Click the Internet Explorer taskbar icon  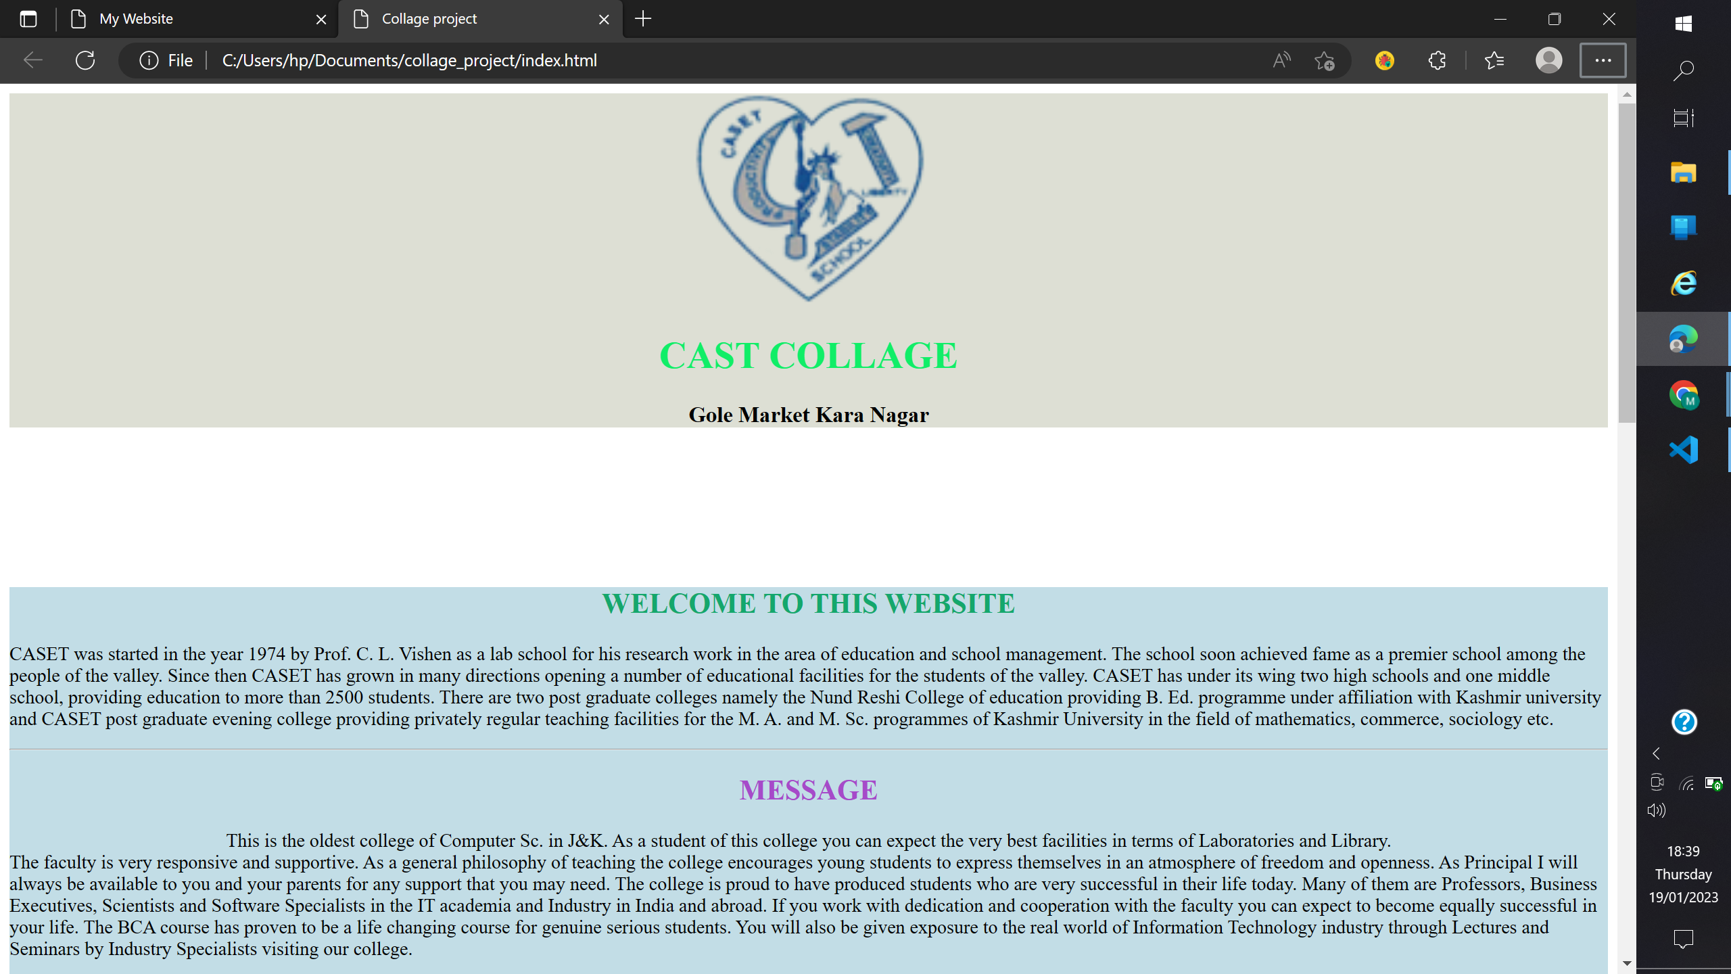click(1684, 282)
